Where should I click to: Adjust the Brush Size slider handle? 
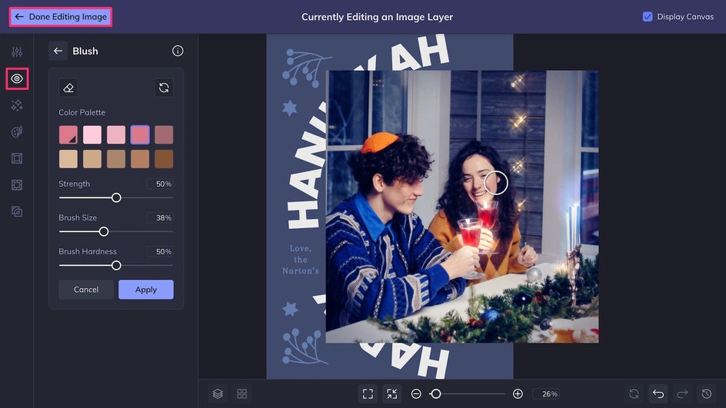[104, 231]
